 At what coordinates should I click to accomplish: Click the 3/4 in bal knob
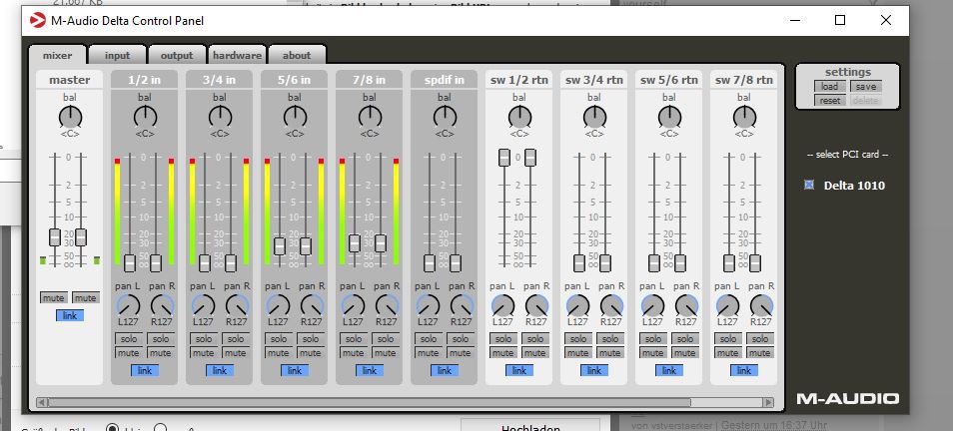pos(220,117)
